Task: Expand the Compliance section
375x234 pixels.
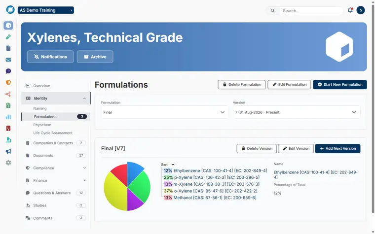Action: [x=56, y=168]
